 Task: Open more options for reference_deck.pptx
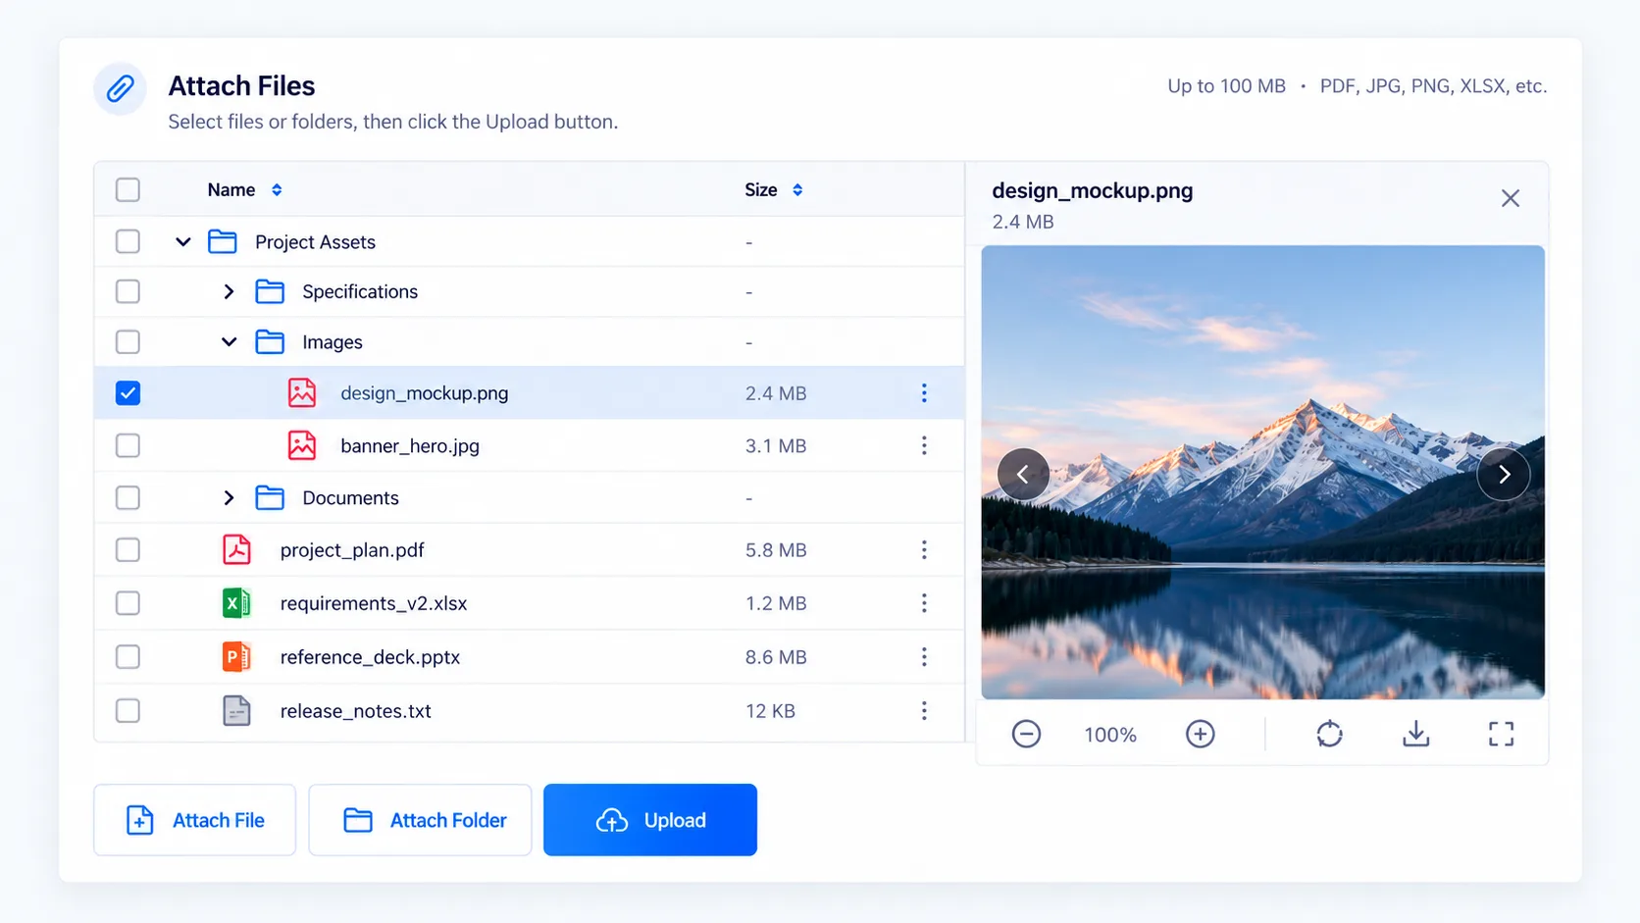(x=924, y=656)
